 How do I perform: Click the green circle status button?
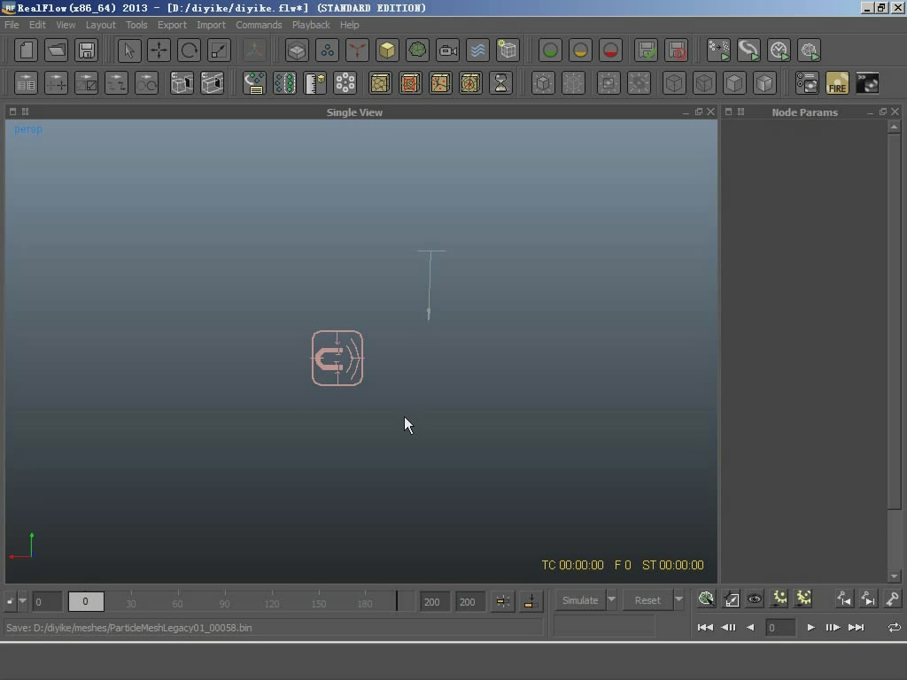click(550, 50)
